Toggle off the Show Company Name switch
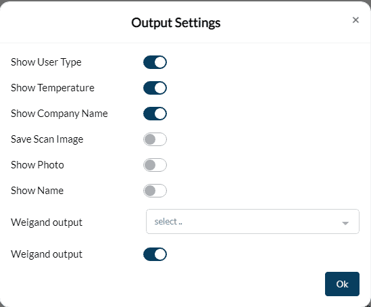Screen dimensions: 371x307 [x=155, y=114]
